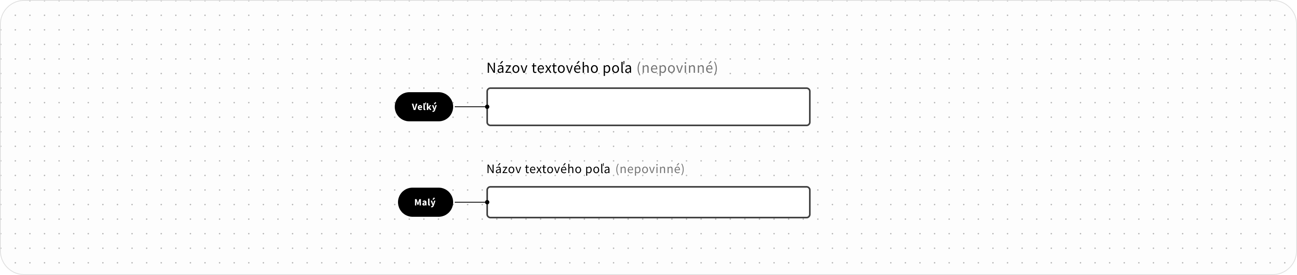Click inside the small text input field
Image resolution: width=1297 pixels, height=275 pixels.
[x=648, y=202]
